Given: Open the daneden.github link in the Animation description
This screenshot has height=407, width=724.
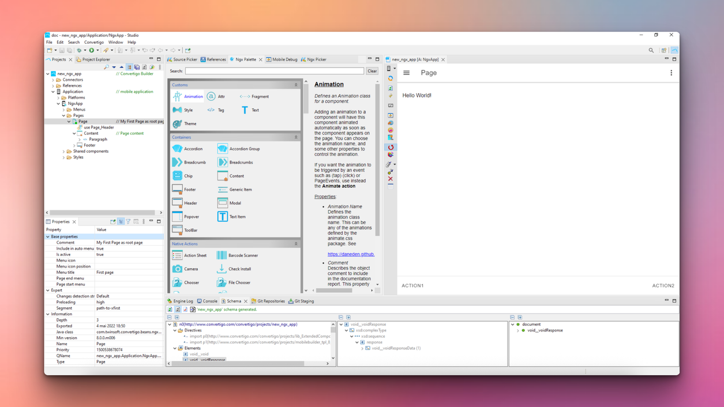Looking at the screenshot, I should coord(351,254).
